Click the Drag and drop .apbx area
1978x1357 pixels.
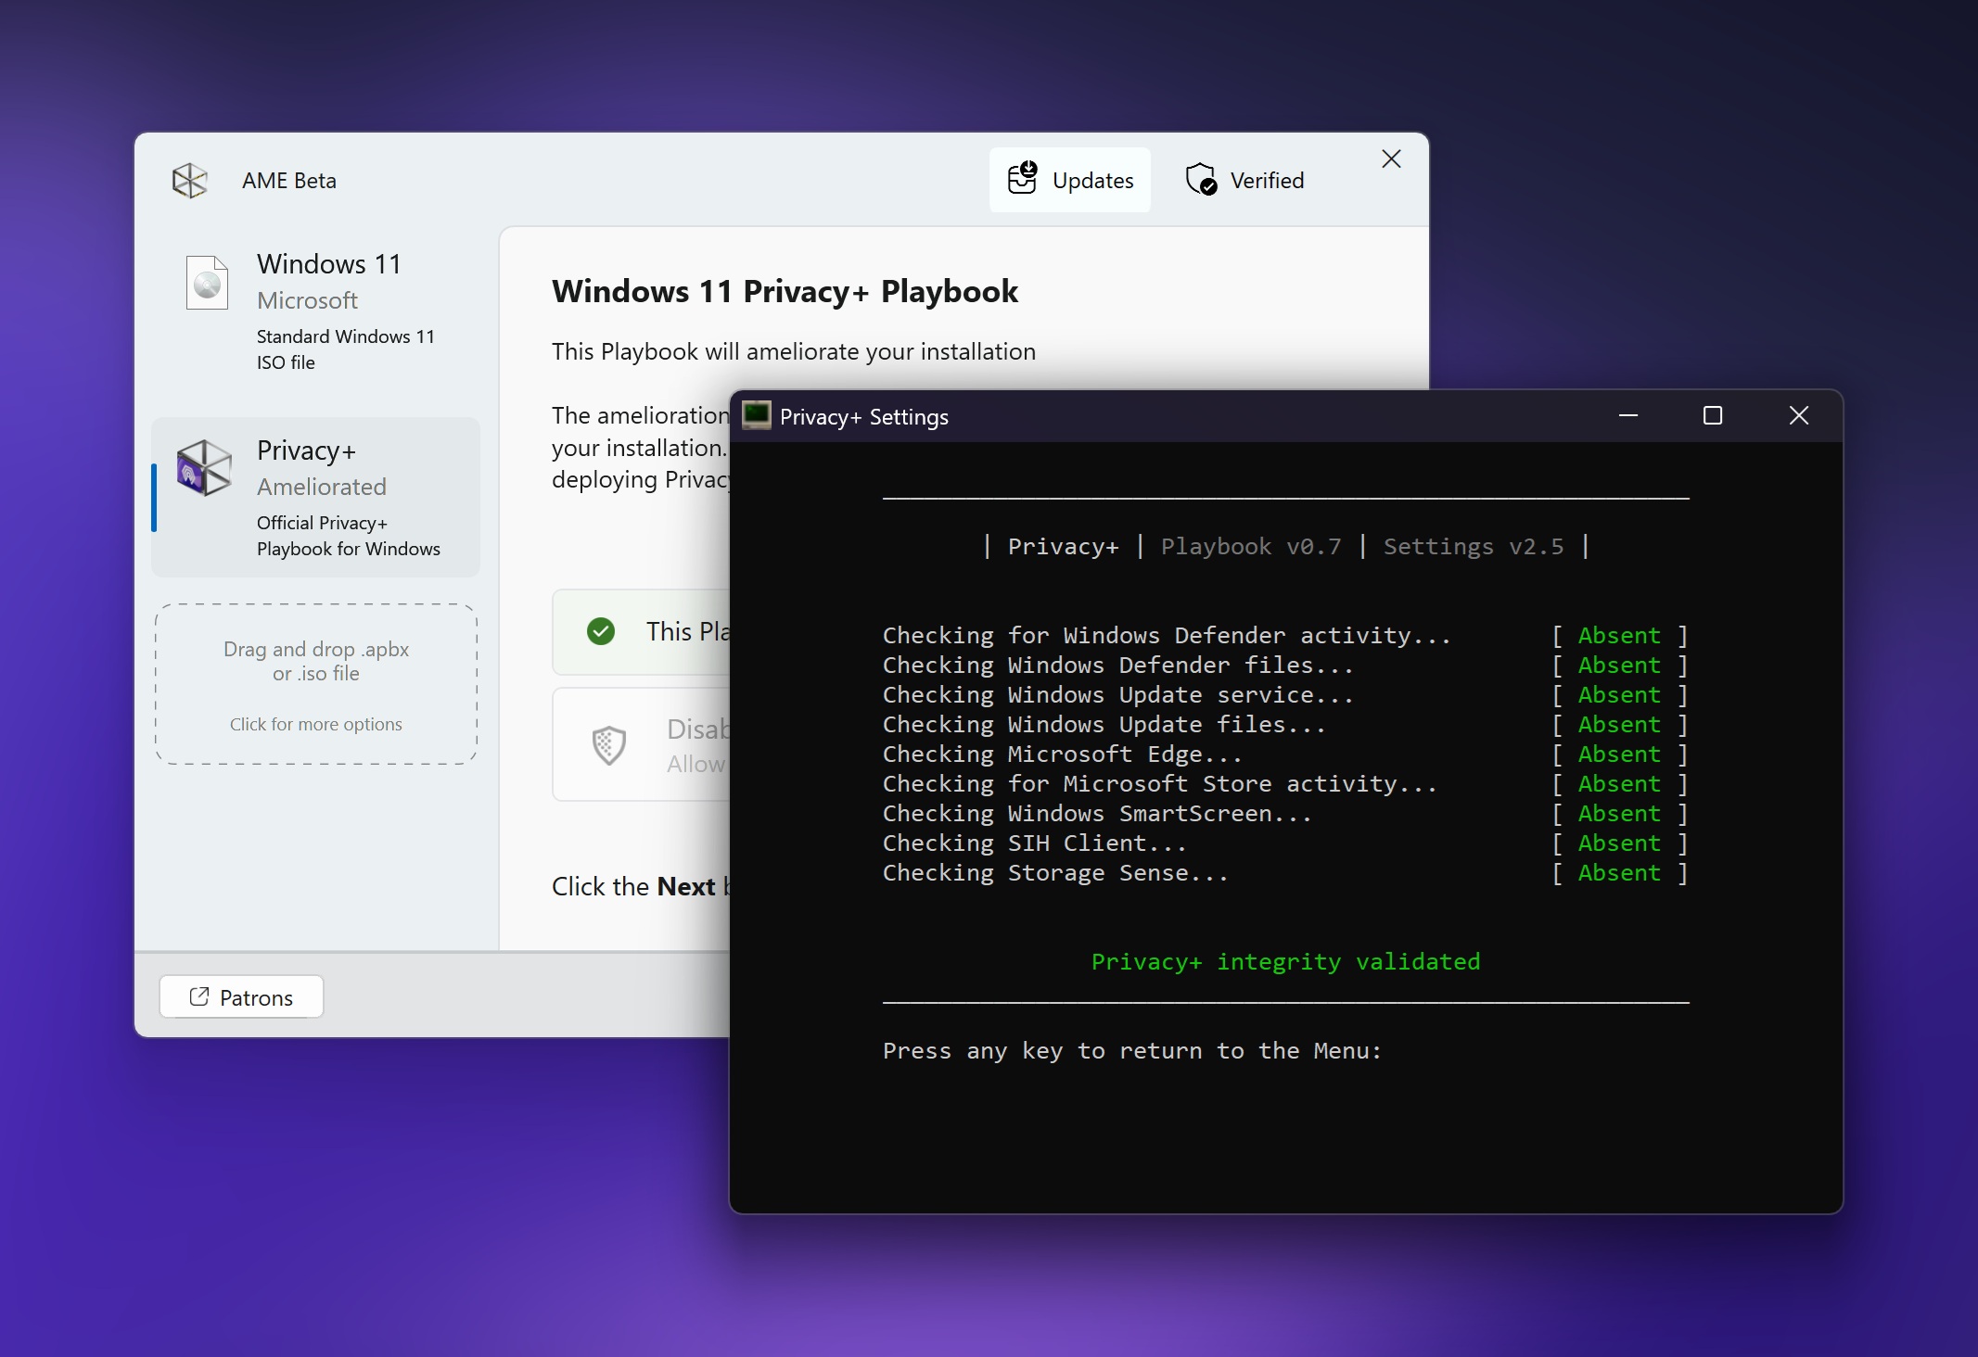316,684
